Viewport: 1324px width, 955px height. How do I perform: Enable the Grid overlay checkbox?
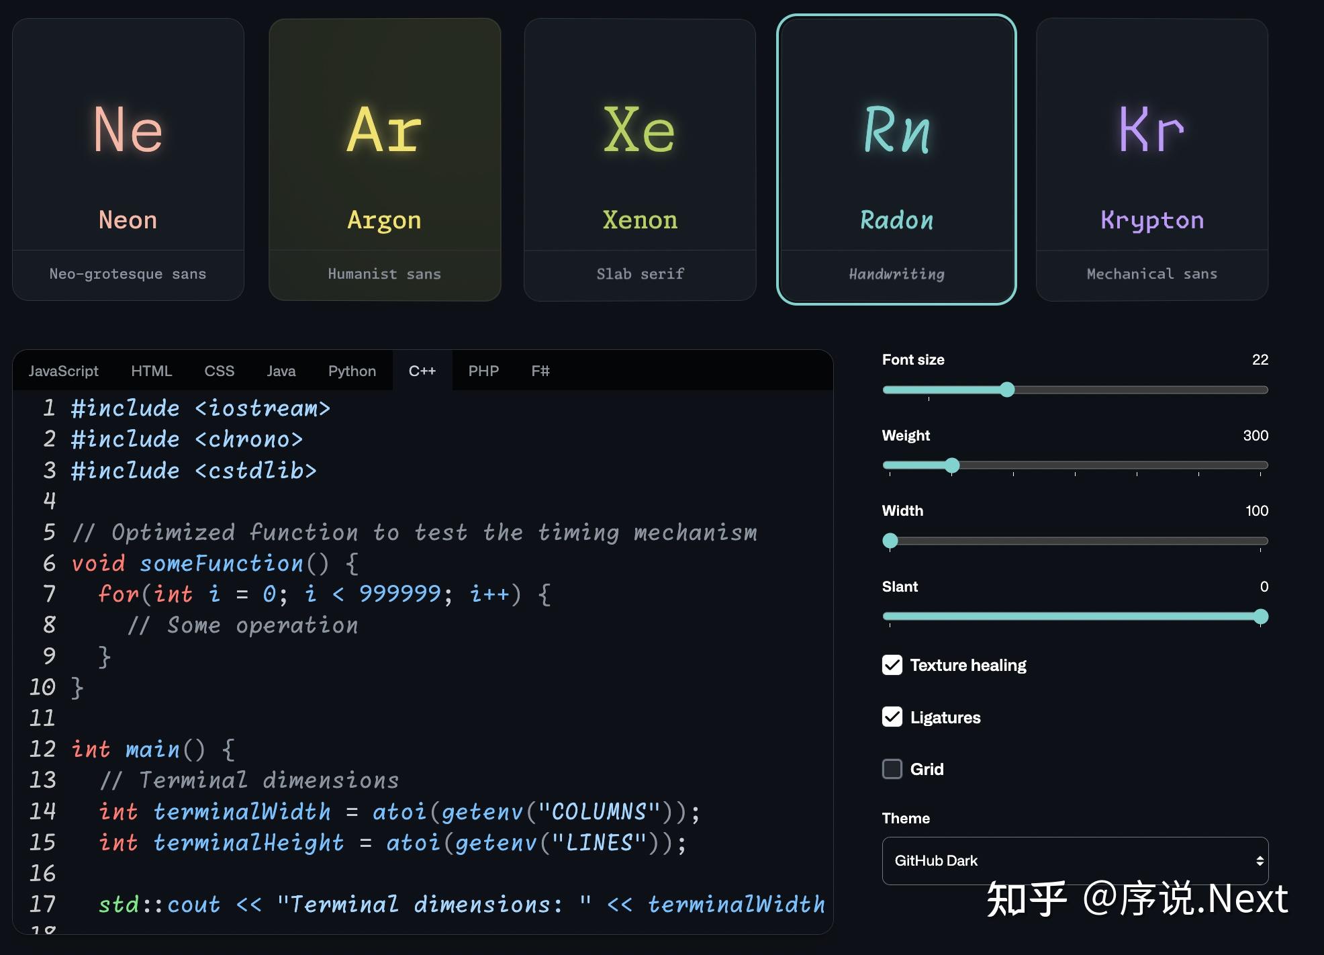click(892, 769)
